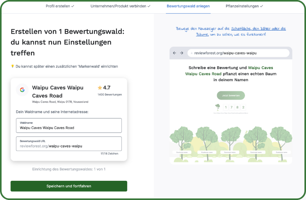Click the middle tree in the forest preview
The width and height of the screenshot is (306, 200).
[x=230, y=138]
